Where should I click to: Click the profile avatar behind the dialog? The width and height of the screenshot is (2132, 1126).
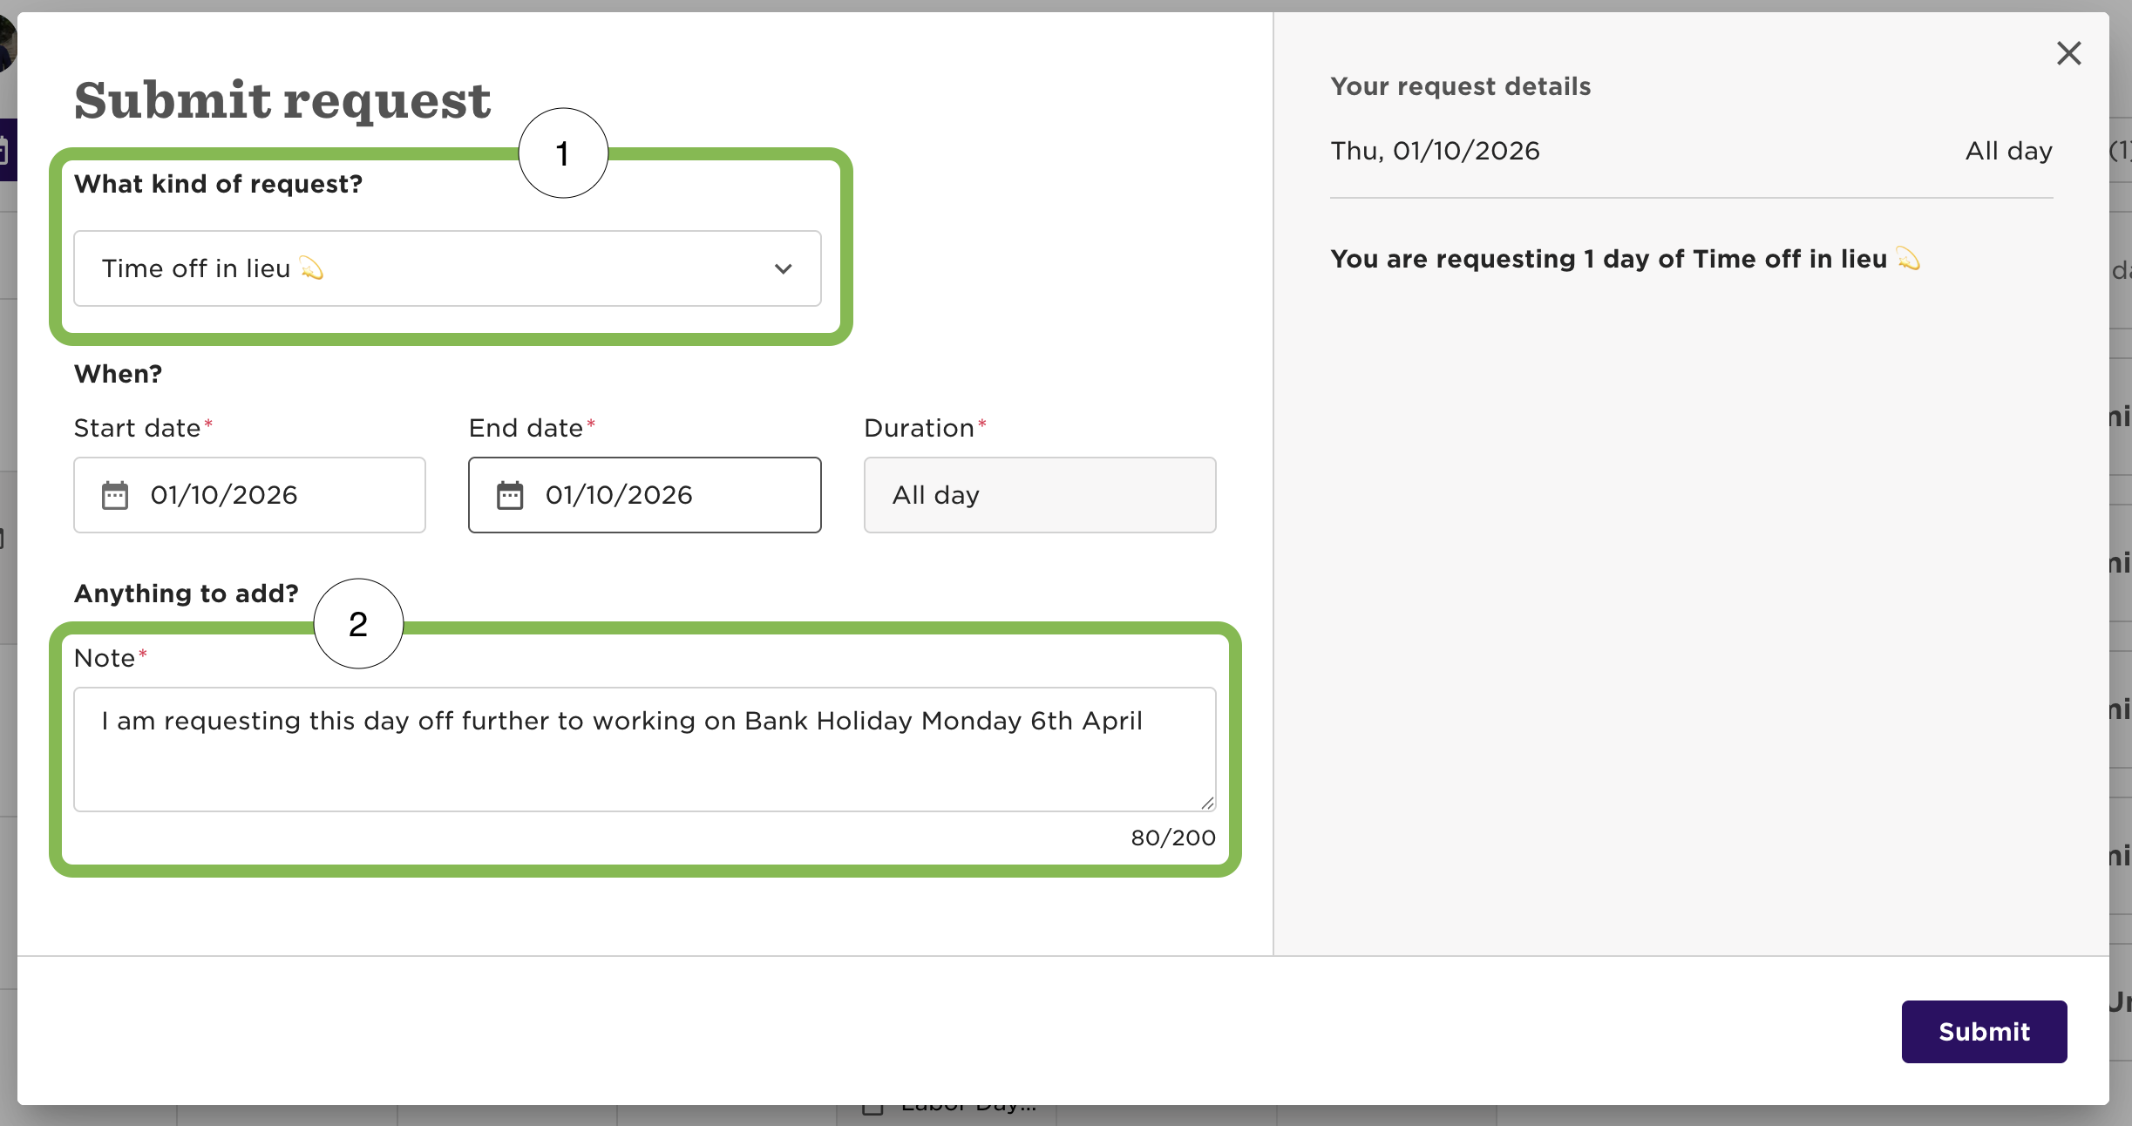tap(7, 44)
